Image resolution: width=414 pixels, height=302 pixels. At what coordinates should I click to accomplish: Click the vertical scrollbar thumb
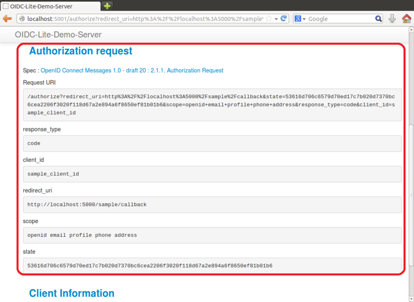[x=411, y=195]
